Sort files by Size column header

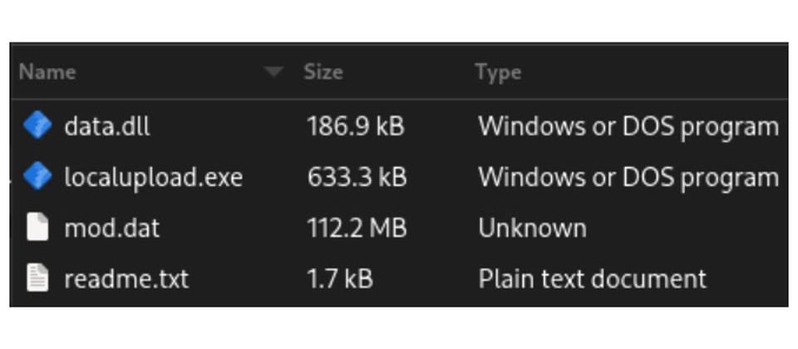[323, 71]
